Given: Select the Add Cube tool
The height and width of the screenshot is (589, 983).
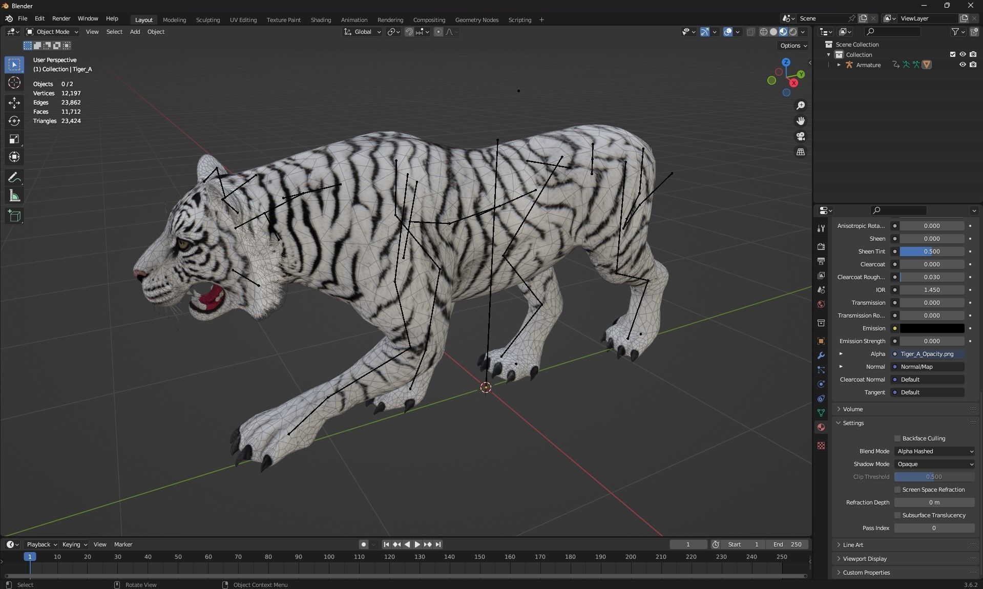Looking at the screenshot, I should point(14,216).
